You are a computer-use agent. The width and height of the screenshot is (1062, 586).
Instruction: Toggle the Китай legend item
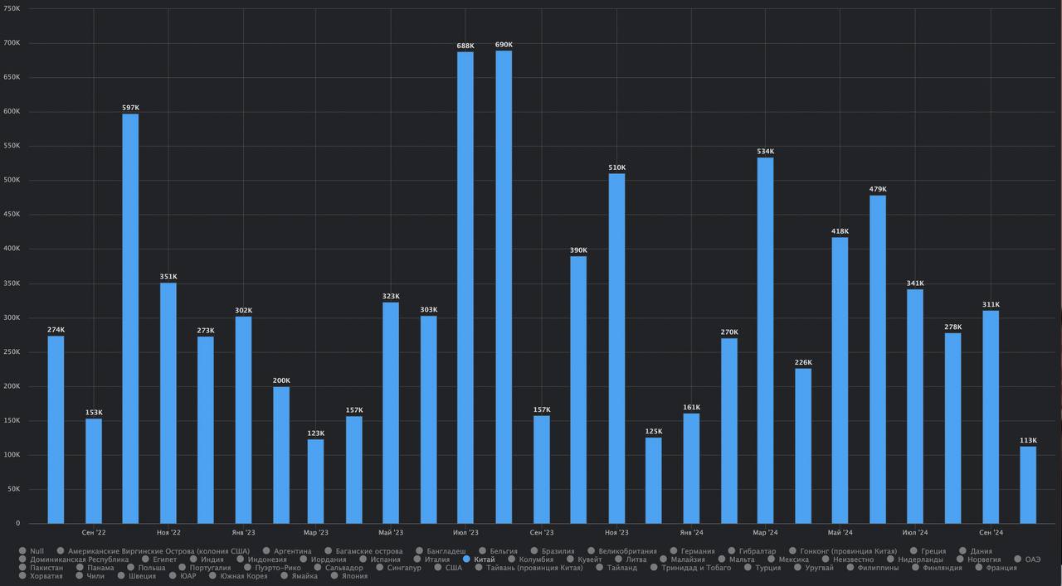pyautogui.click(x=485, y=559)
